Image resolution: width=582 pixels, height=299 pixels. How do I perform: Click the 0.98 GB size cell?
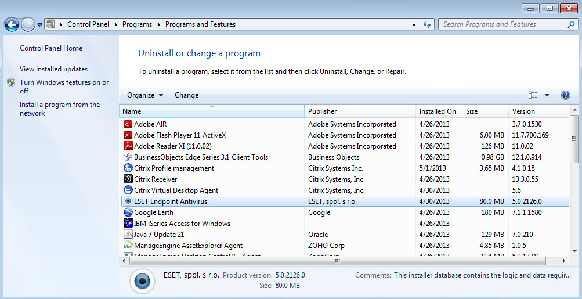(493, 157)
